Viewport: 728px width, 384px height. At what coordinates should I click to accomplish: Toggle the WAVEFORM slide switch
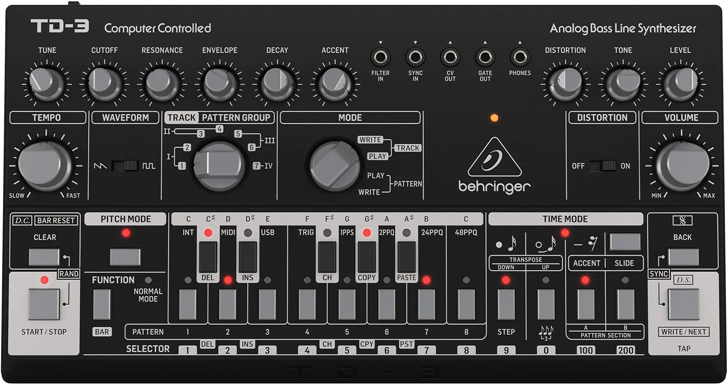(x=125, y=166)
